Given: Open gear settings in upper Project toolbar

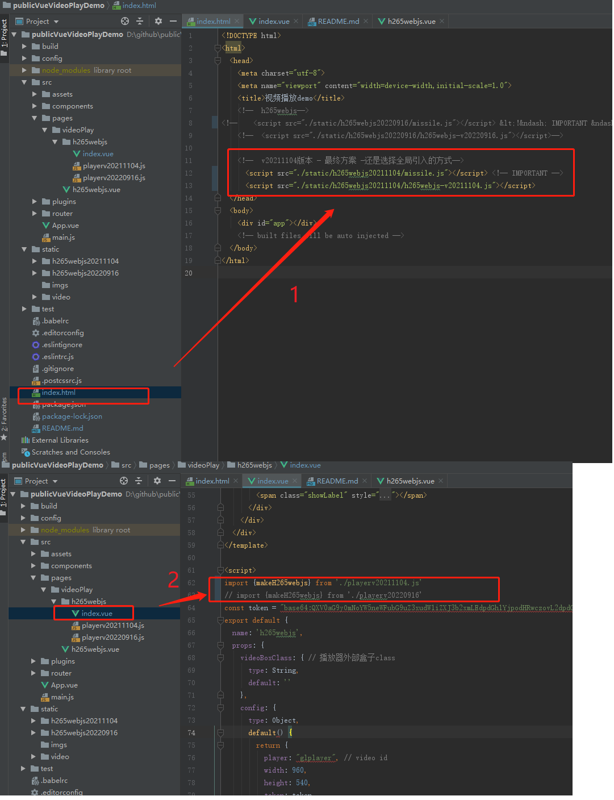Looking at the screenshot, I should [x=158, y=21].
